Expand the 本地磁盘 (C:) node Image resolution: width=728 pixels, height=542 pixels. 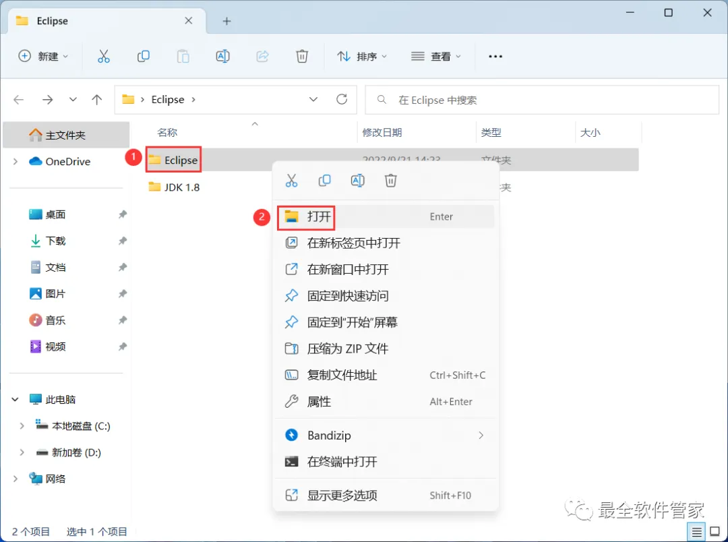(22, 426)
